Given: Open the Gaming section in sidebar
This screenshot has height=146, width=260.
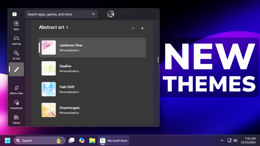Looking at the screenshot, I should [x=16, y=40].
